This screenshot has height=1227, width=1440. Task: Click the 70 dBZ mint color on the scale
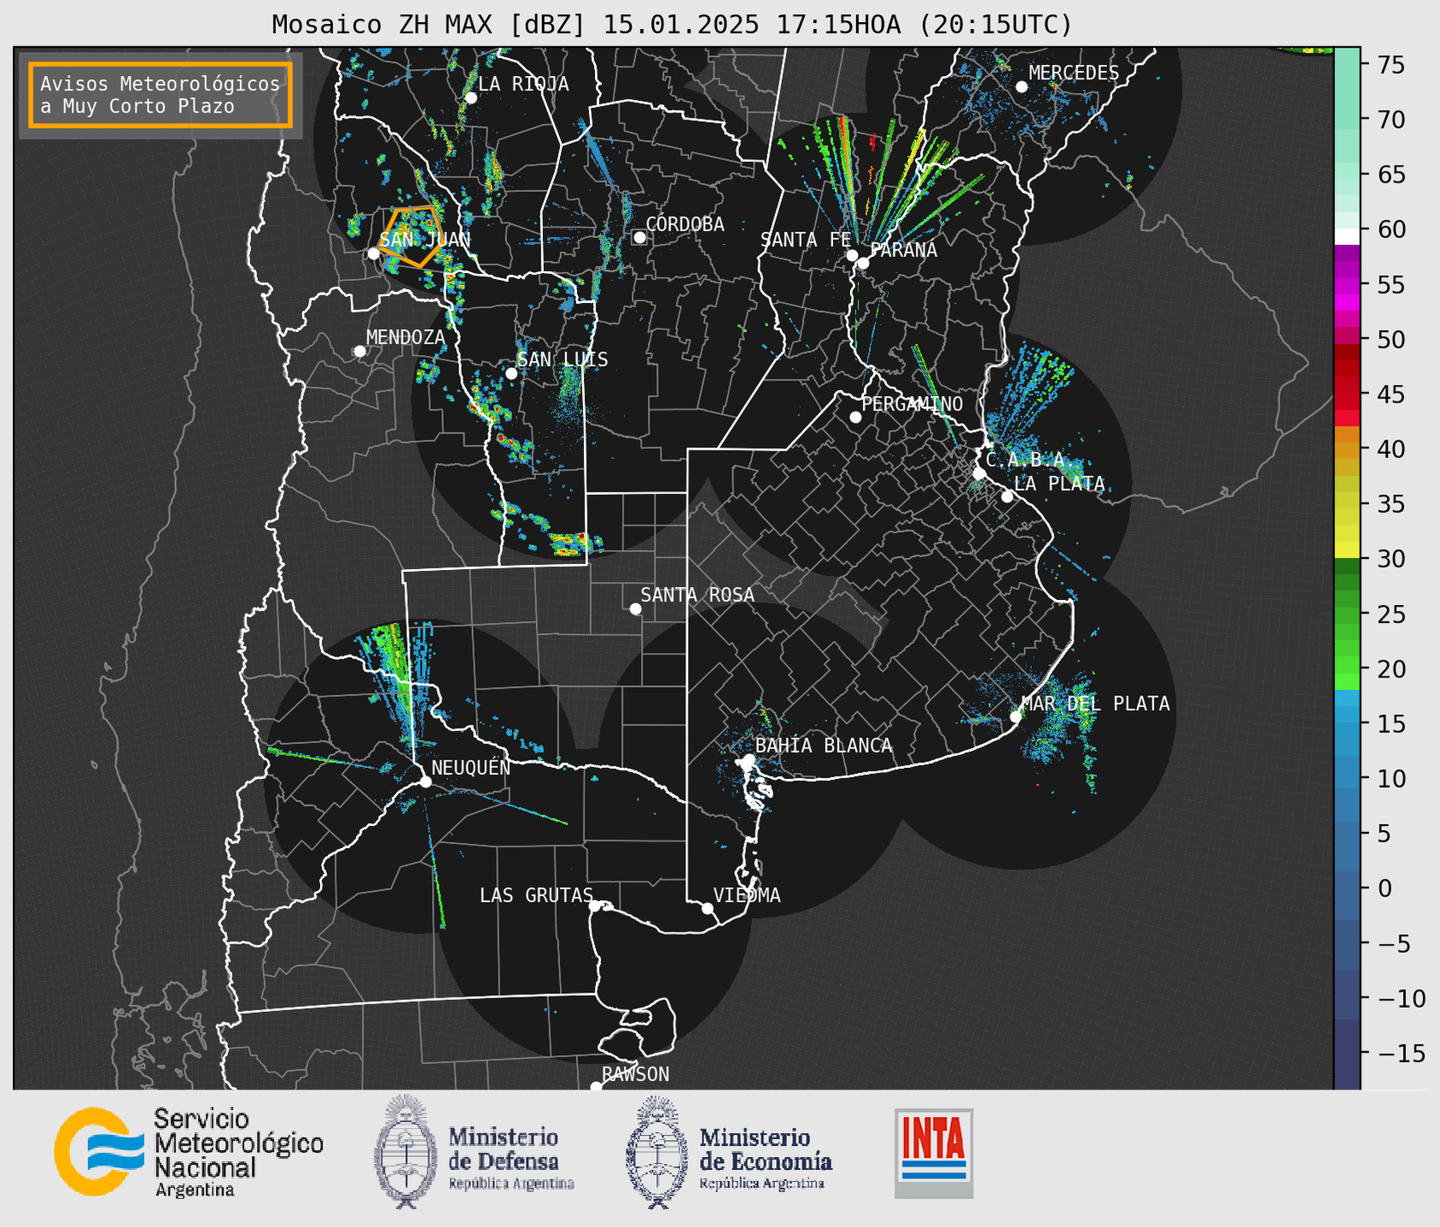coord(1346,119)
